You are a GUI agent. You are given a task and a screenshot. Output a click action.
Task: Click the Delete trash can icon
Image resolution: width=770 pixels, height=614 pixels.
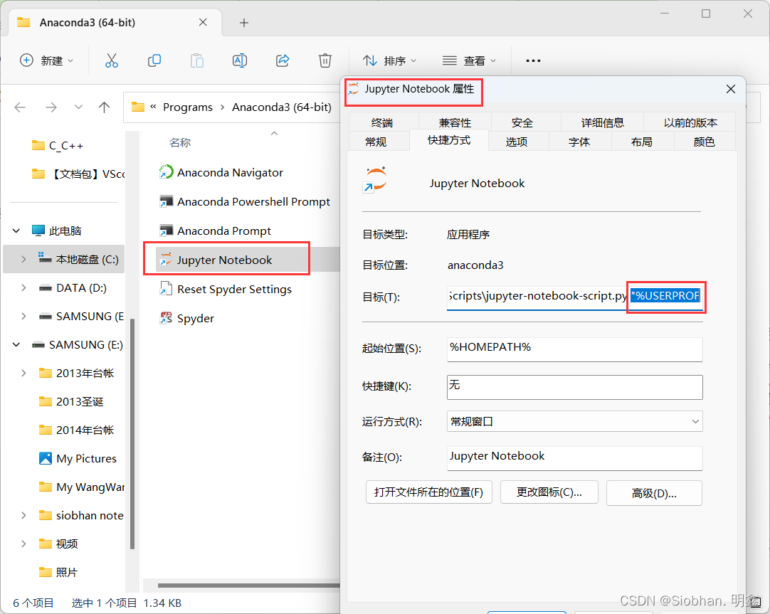(325, 60)
